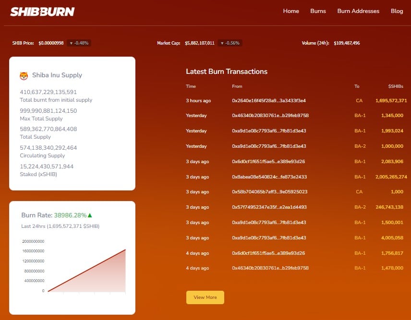Click transaction hash 0x2640e16f45f28a9...3a3433f3e4

[267, 100]
